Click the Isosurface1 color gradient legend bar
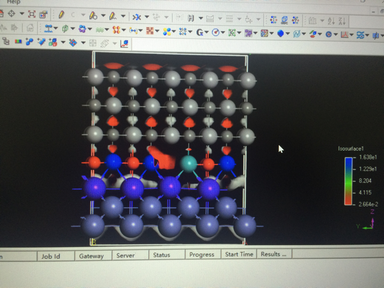Screen dimensions: 384x288 click(348, 181)
